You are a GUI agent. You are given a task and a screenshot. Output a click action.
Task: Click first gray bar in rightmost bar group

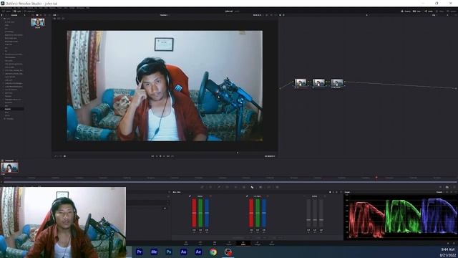(308, 213)
